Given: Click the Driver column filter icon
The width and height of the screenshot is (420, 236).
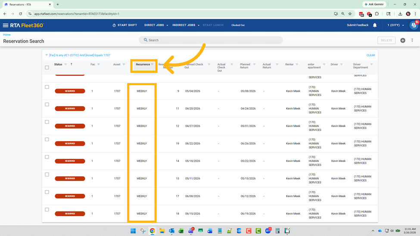Looking at the screenshot, I should pyautogui.click(x=342, y=65).
